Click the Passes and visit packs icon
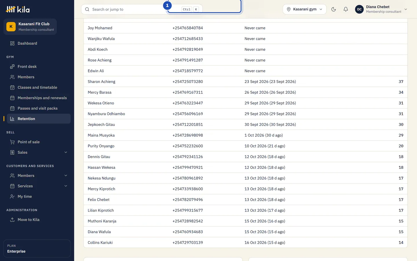 [x=12, y=108]
